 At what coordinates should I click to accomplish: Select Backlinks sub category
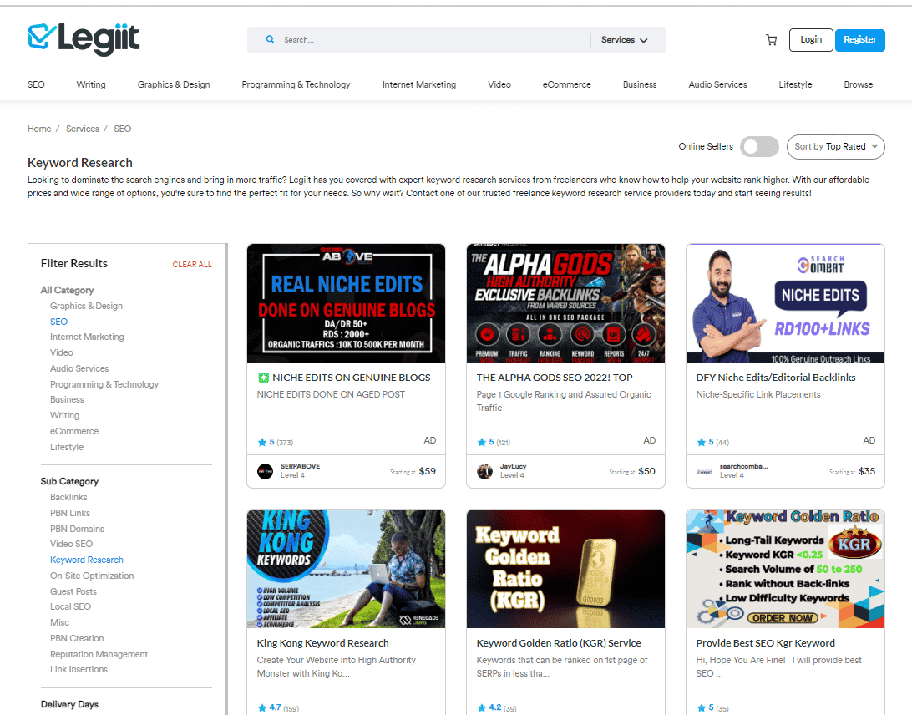click(68, 497)
